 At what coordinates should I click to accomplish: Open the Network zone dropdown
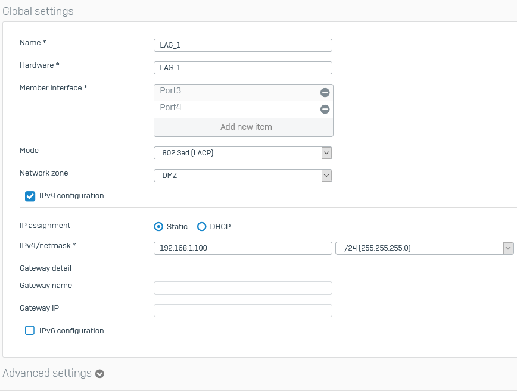coord(326,175)
